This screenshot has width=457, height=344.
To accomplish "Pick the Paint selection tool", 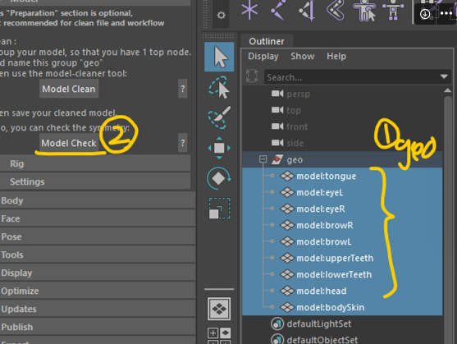I will coord(219,117).
